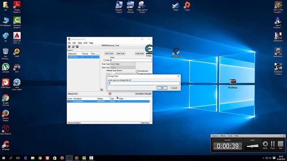Open Tools menu in recorder window
The image size is (287, 161).
(230, 136)
